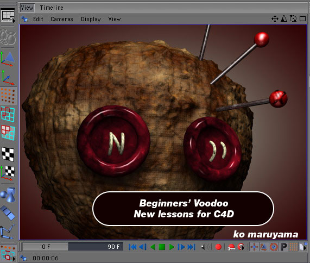The width and height of the screenshot is (310, 263).
Task: Open the layout switcher dropdown icon
Action: tap(8, 15)
